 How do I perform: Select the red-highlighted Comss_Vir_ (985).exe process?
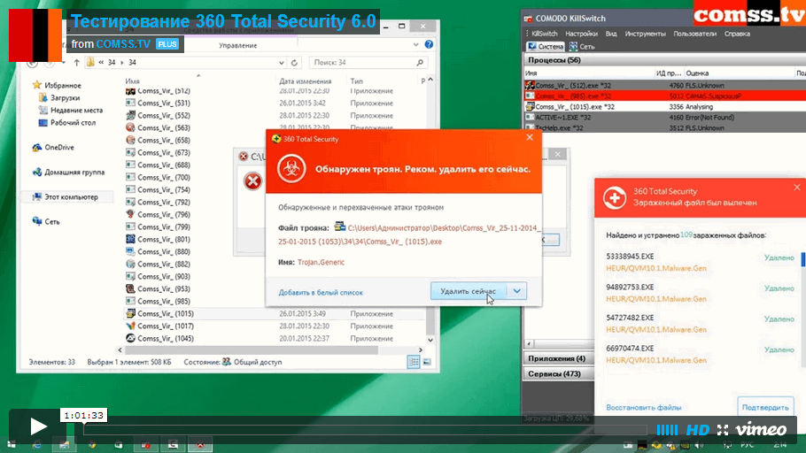click(x=665, y=96)
